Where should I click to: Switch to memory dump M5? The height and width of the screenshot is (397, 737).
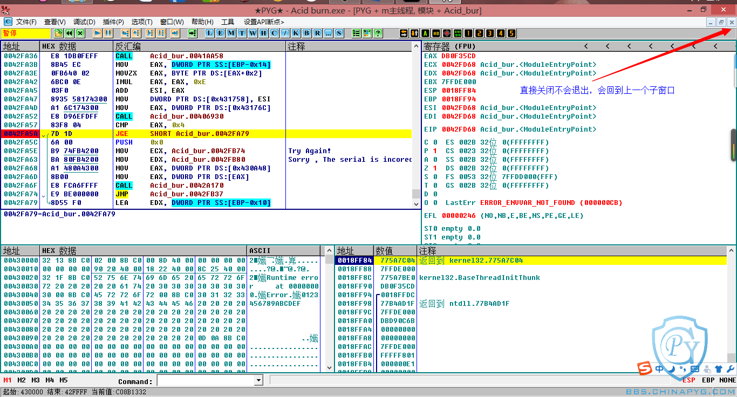point(64,380)
